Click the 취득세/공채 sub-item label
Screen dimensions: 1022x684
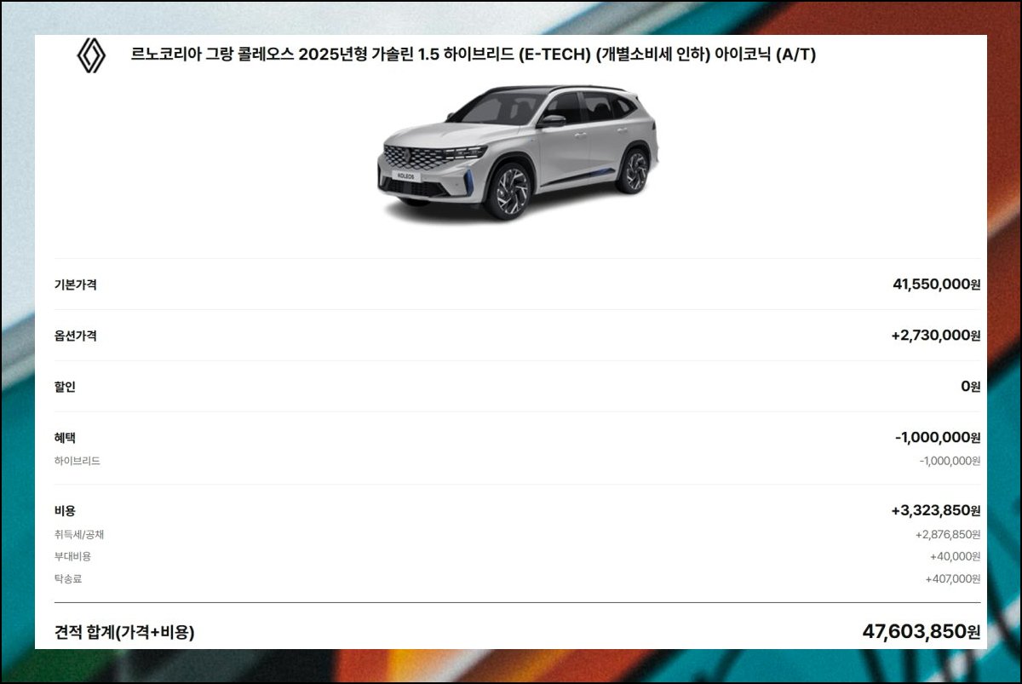(x=79, y=535)
